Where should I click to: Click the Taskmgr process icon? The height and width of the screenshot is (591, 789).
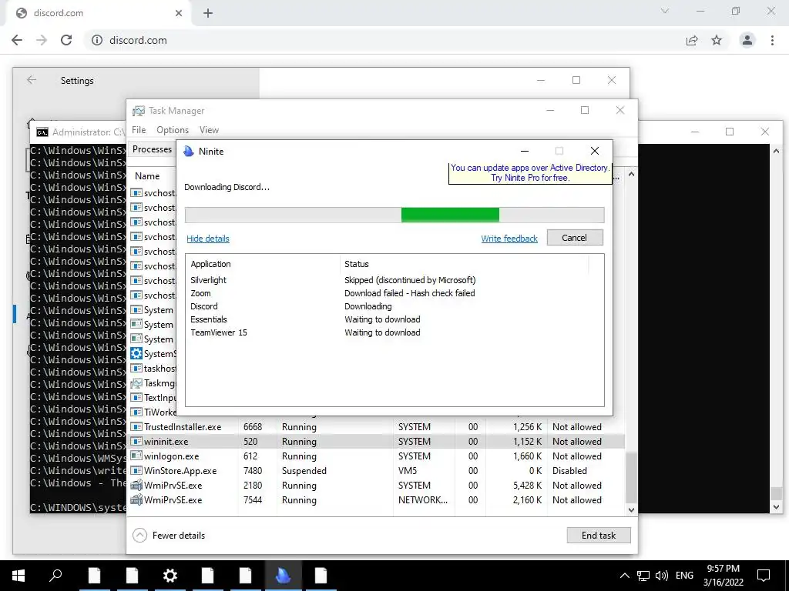point(136,383)
